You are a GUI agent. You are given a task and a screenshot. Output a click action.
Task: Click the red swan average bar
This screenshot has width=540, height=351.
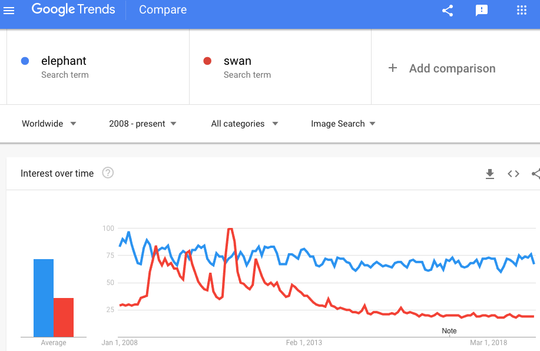click(64, 317)
